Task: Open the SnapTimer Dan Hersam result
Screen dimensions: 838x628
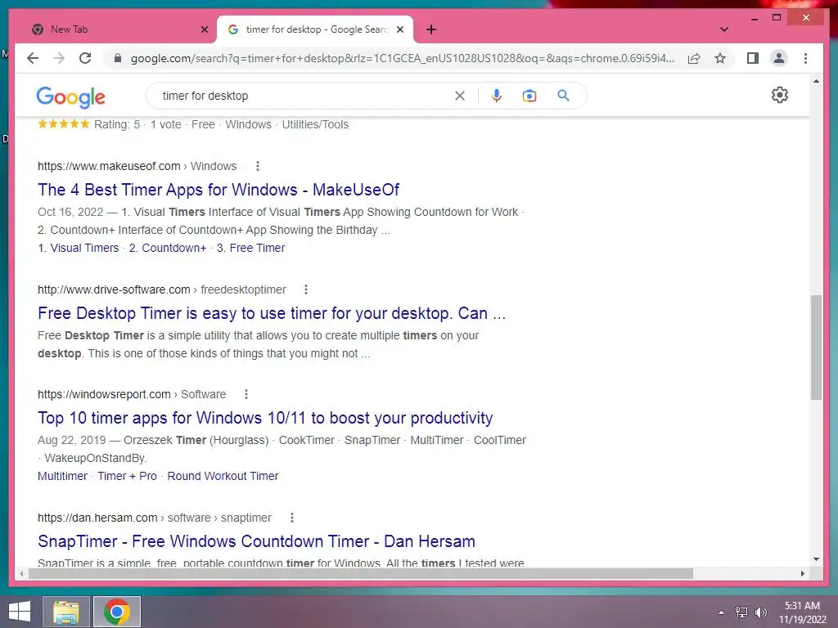Action: (x=256, y=541)
